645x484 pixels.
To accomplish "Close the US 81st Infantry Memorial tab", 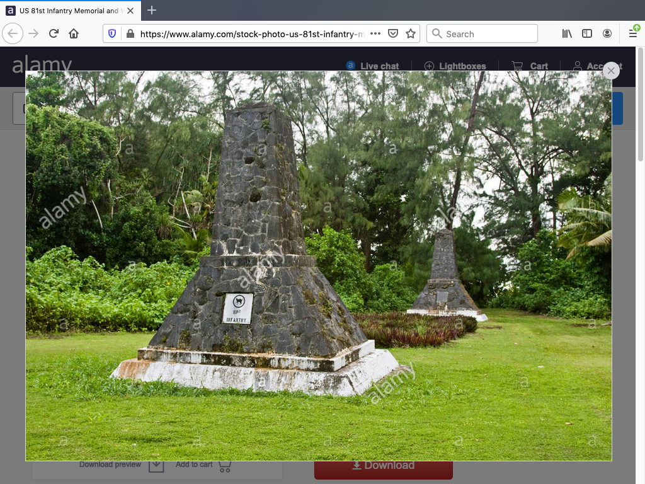I will [130, 11].
